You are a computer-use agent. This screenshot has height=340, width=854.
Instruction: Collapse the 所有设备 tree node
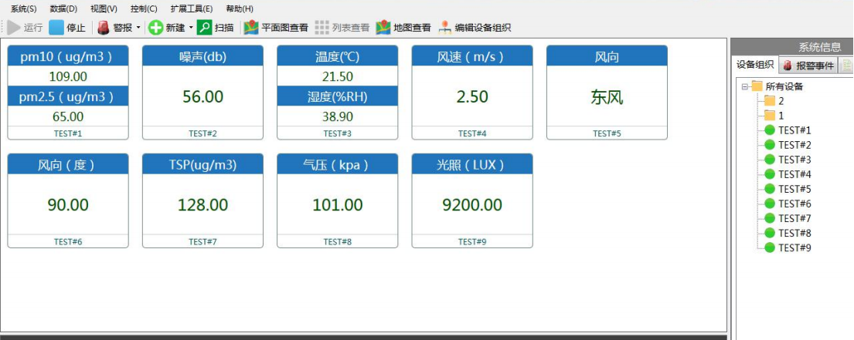pyautogui.click(x=744, y=86)
